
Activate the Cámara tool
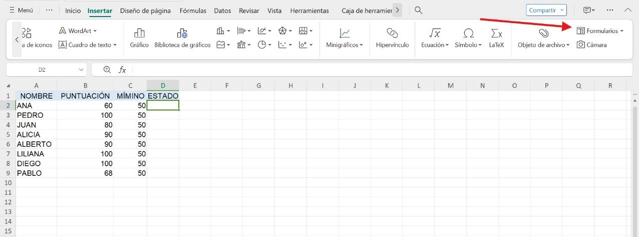[x=591, y=45]
